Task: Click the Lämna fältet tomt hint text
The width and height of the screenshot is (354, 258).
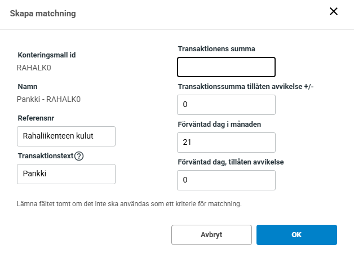Action: [129, 203]
